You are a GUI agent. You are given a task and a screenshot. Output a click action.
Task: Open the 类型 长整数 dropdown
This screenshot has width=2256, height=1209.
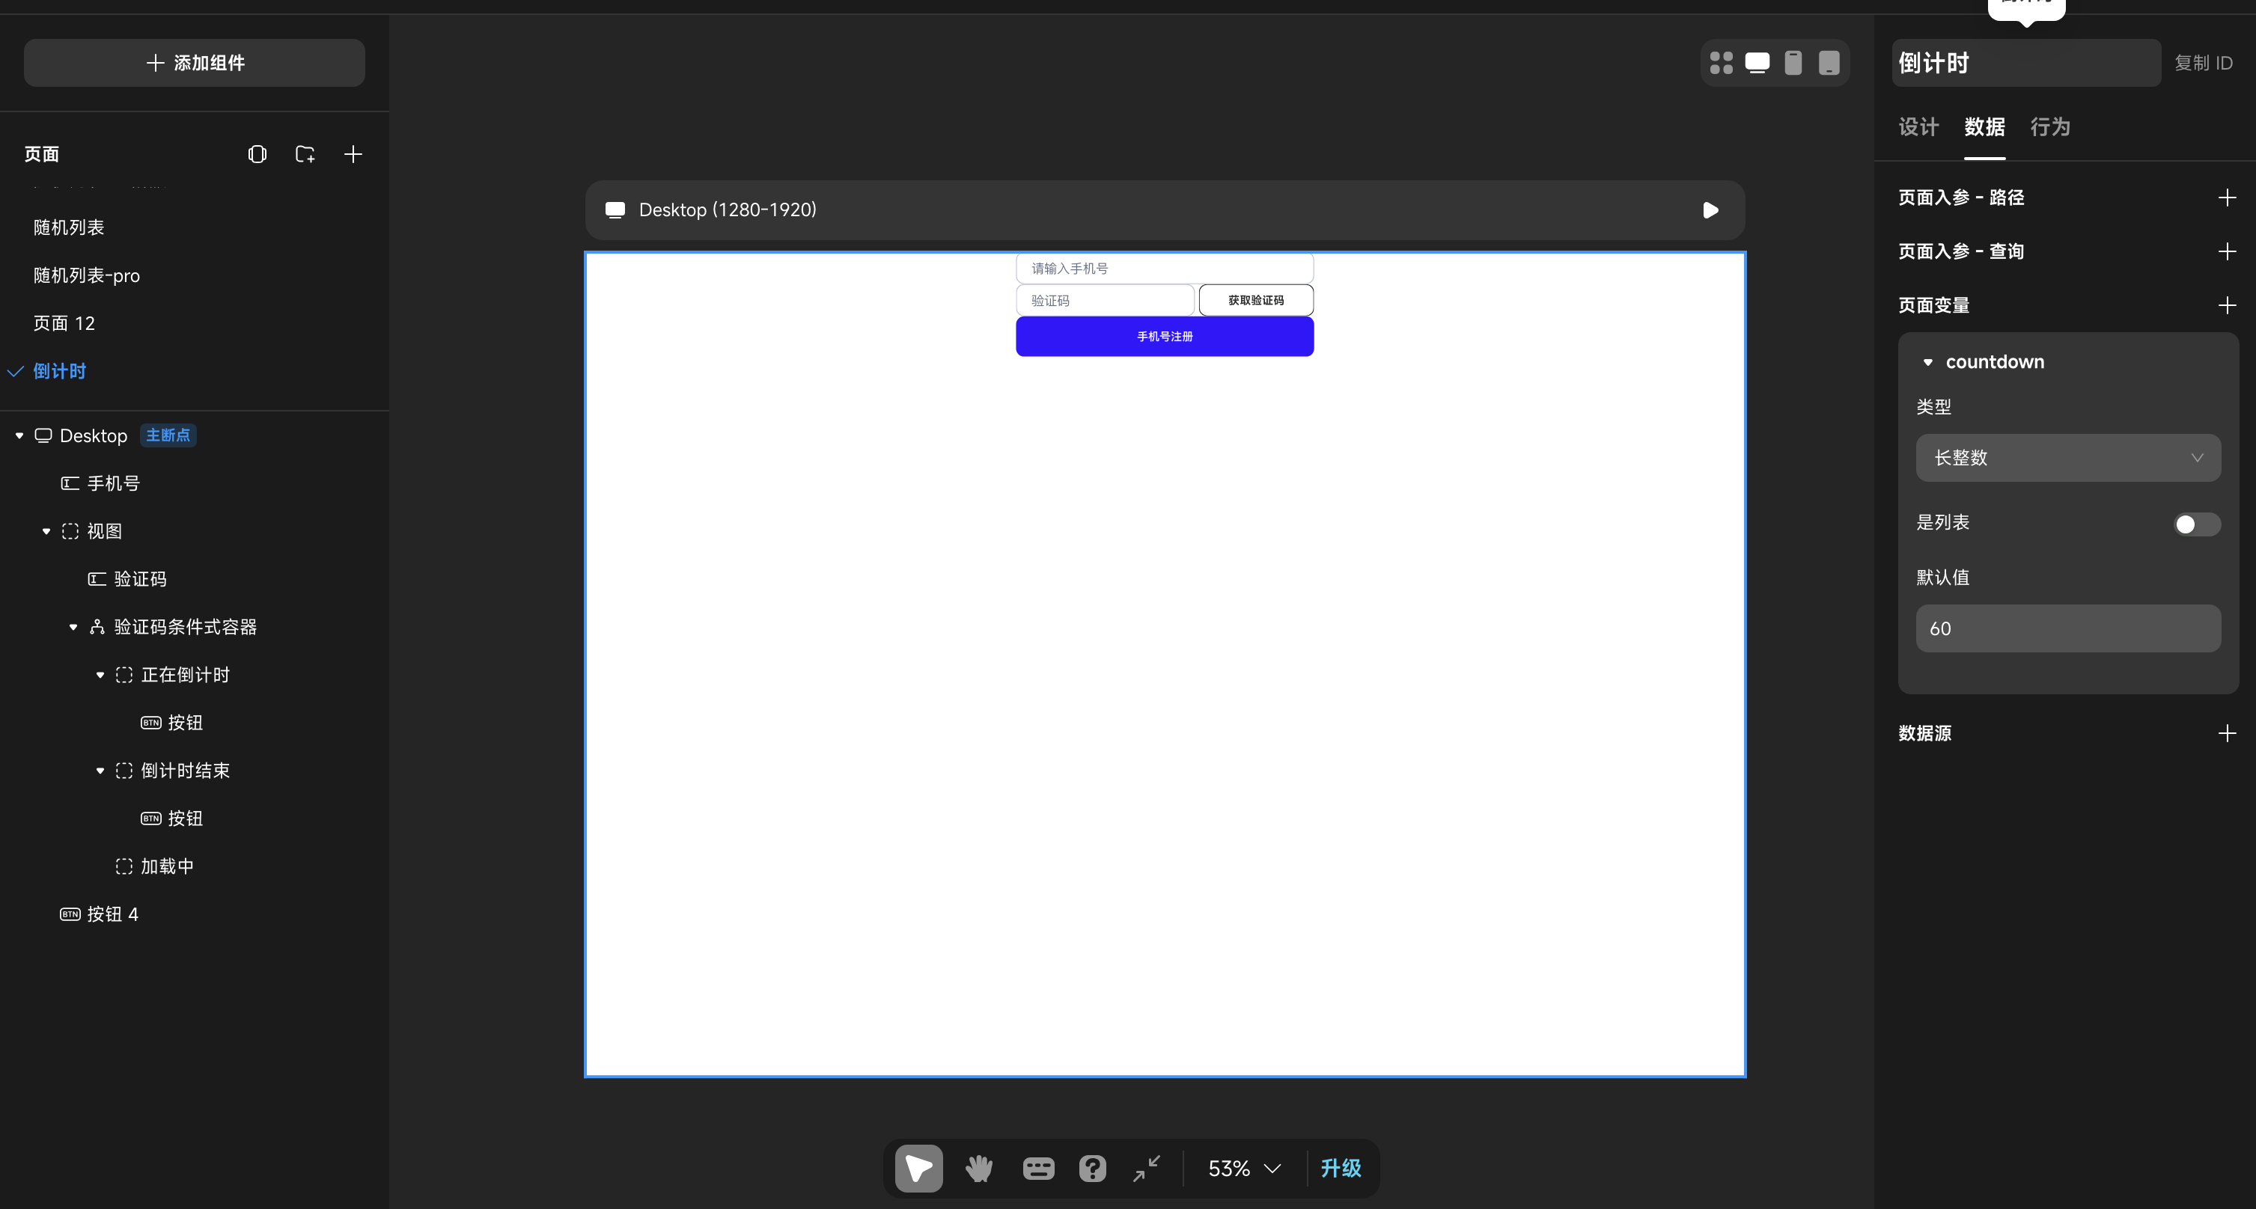2067,458
